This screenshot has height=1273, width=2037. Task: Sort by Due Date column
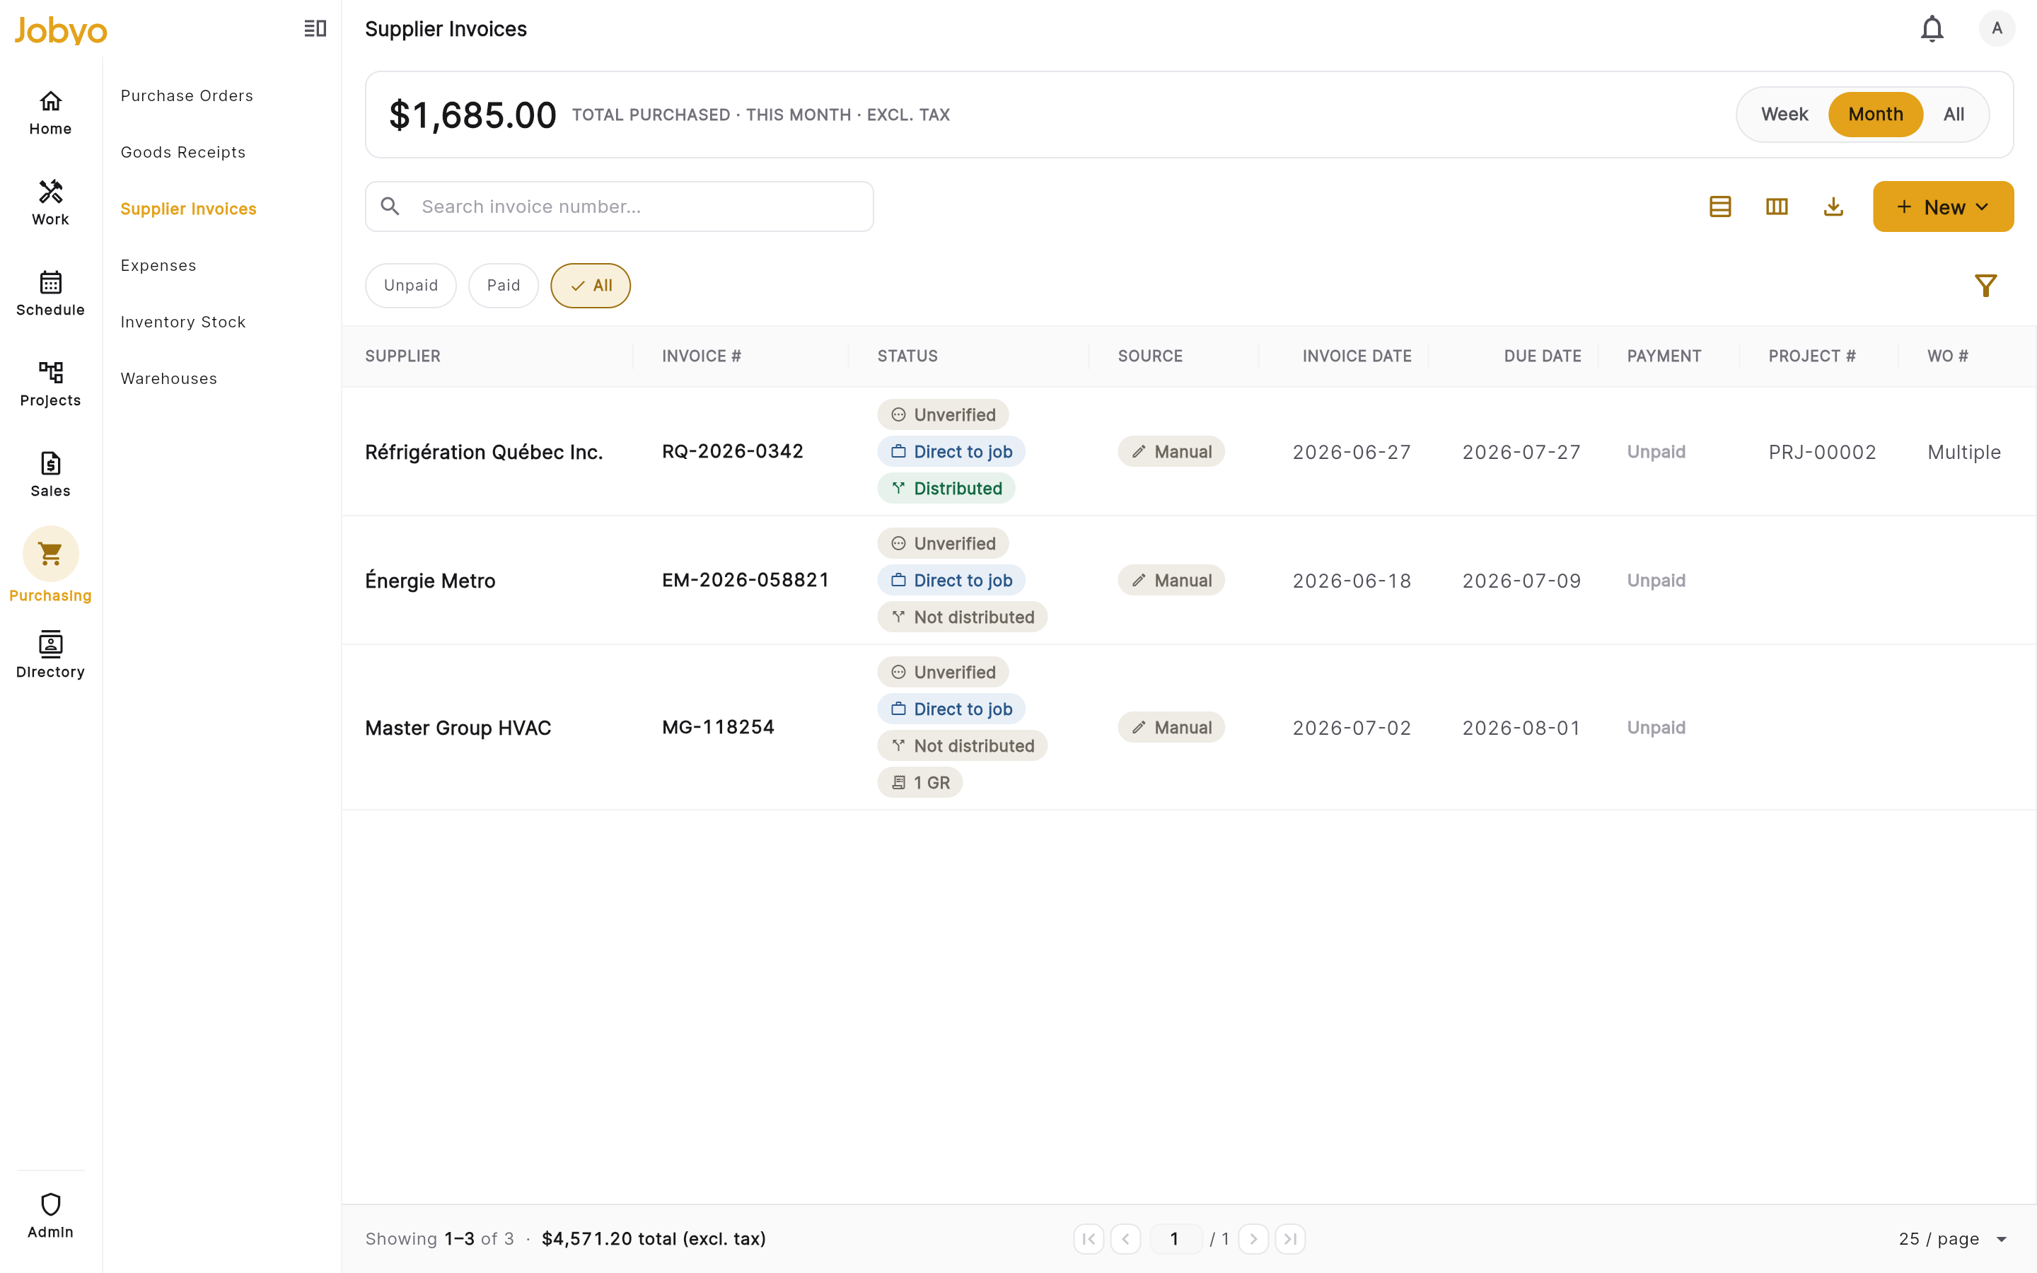[1542, 356]
